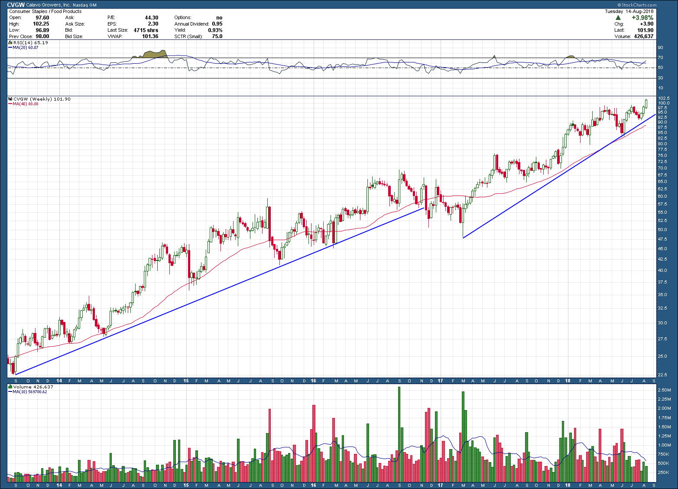Click the Yield value 0.93%

[x=215, y=30]
